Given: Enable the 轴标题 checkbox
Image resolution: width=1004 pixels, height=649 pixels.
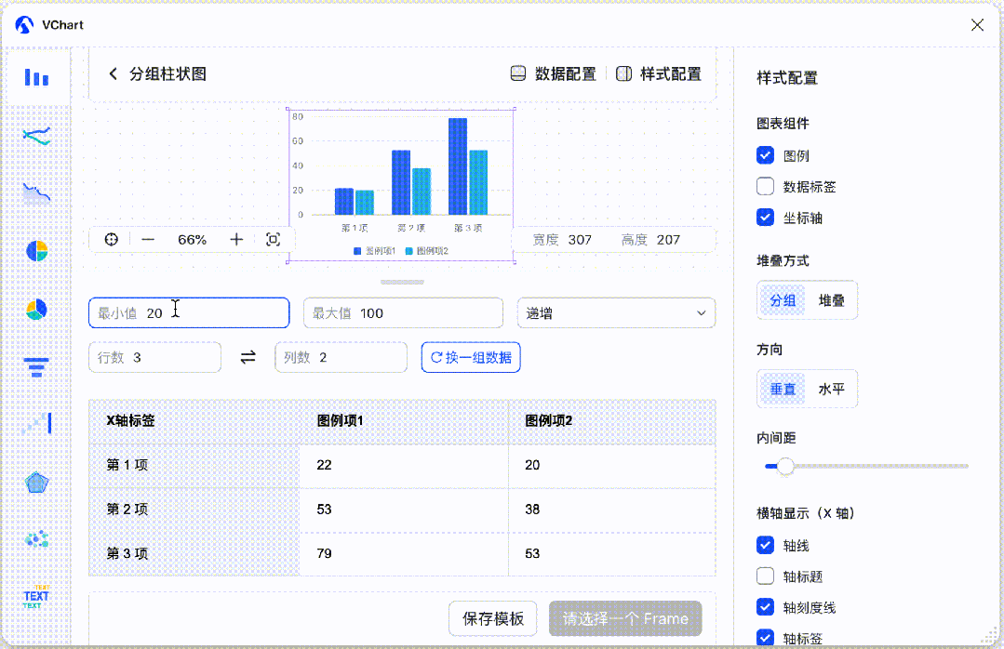Looking at the screenshot, I should pos(766,576).
